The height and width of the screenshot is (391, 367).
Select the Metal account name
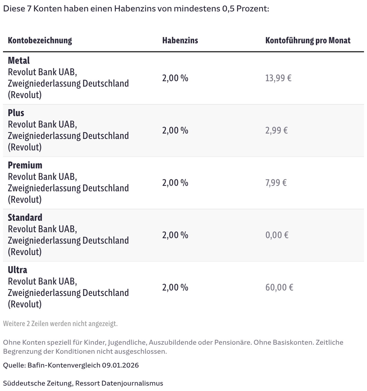click(19, 60)
